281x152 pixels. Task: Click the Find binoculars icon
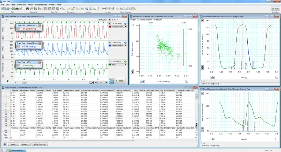click(27, 9)
